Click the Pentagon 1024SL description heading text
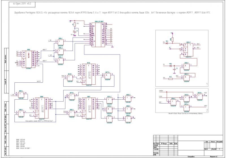 (x=112, y=13)
